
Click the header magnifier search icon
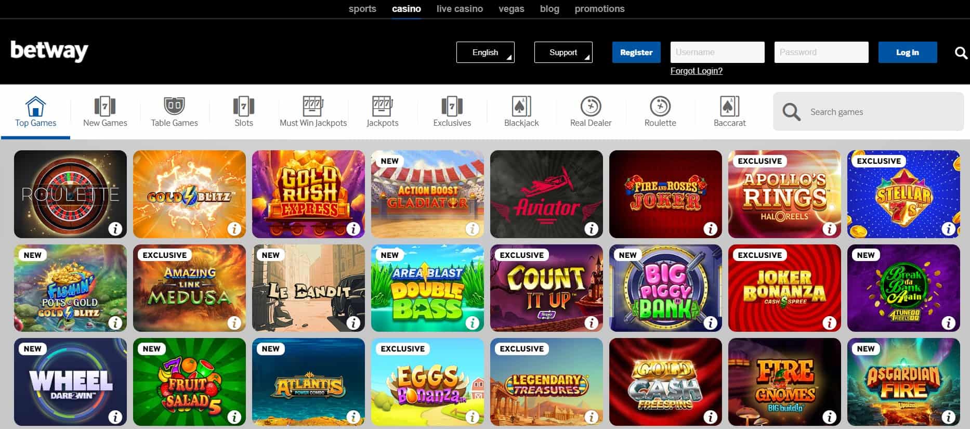[x=961, y=53]
